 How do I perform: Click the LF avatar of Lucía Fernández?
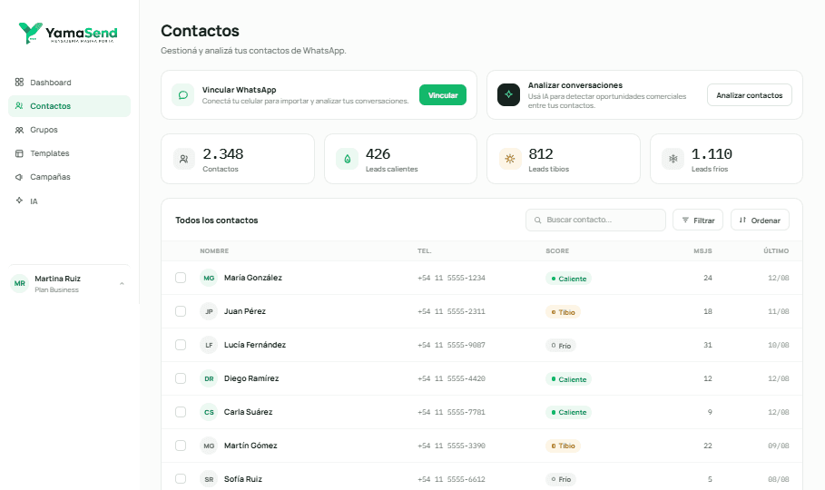(209, 345)
